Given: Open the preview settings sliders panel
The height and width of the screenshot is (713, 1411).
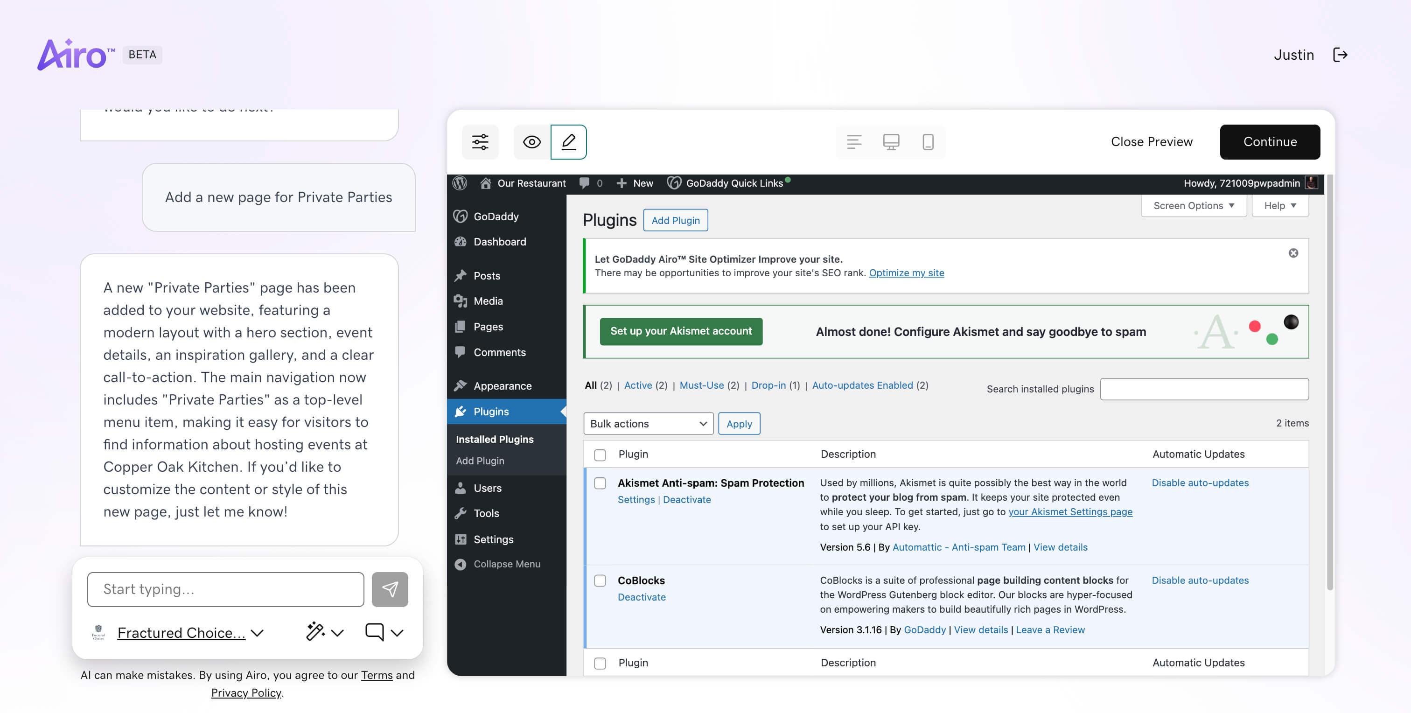Looking at the screenshot, I should coord(480,142).
